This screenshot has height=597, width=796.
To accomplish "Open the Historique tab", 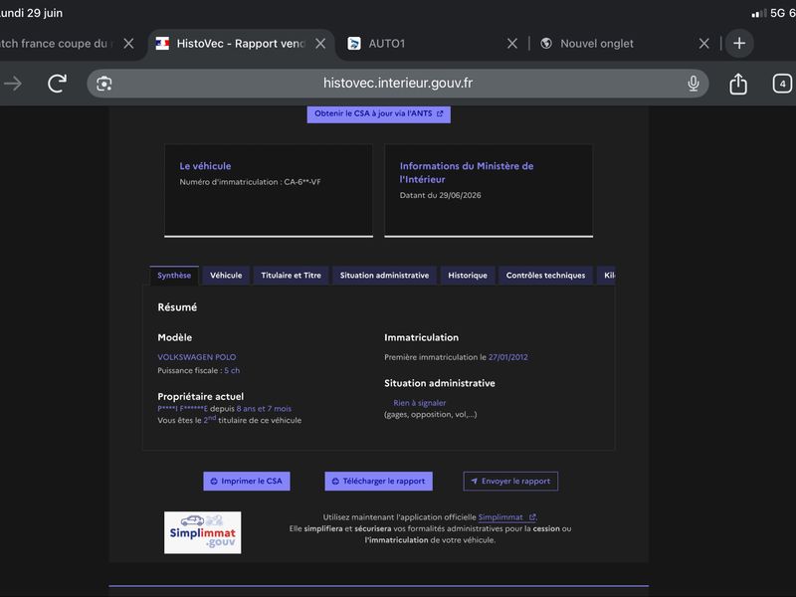I will click(468, 276).
